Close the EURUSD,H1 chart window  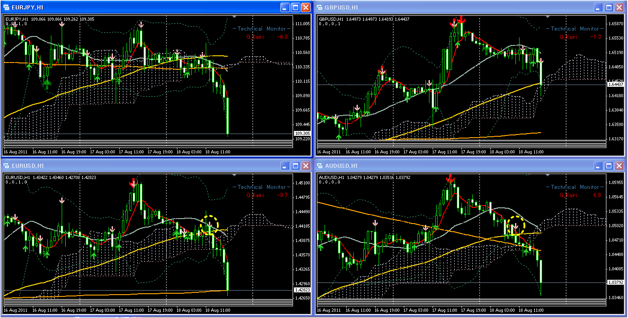tap(306, 166)
